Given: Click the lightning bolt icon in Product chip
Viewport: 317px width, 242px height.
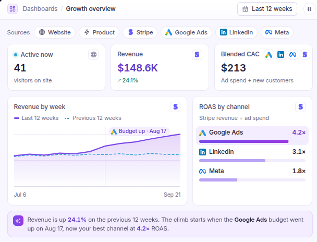Looking at the screenshot, I should 87,32.
